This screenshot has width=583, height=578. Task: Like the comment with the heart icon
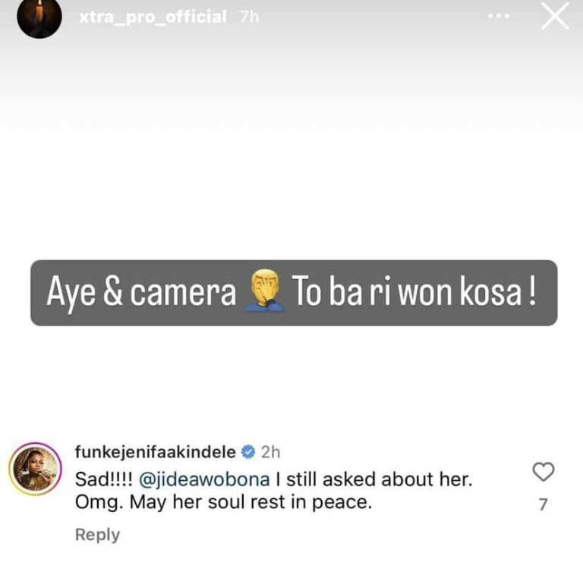[544, 472]
